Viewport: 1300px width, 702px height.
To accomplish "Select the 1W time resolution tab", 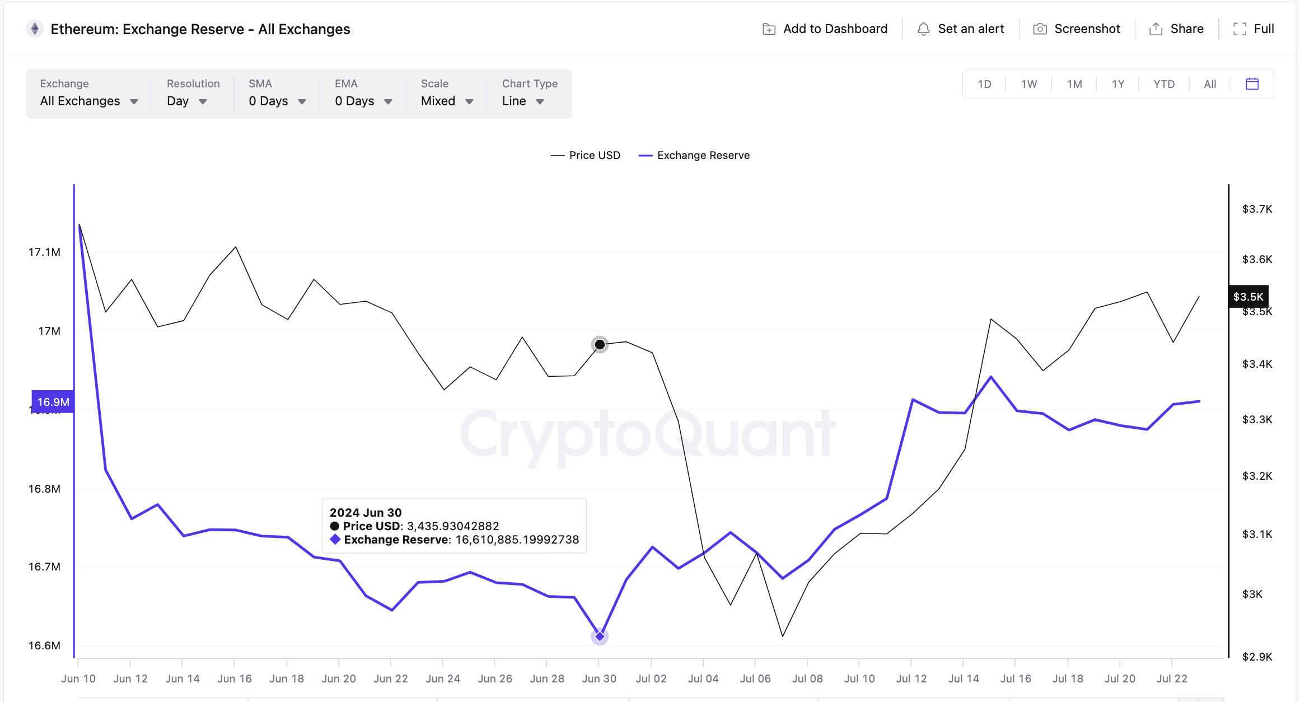I will [x=1028, y=84].
